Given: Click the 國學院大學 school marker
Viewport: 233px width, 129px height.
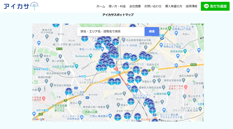Looking at the screenshot, I should (x=159, y=80).
